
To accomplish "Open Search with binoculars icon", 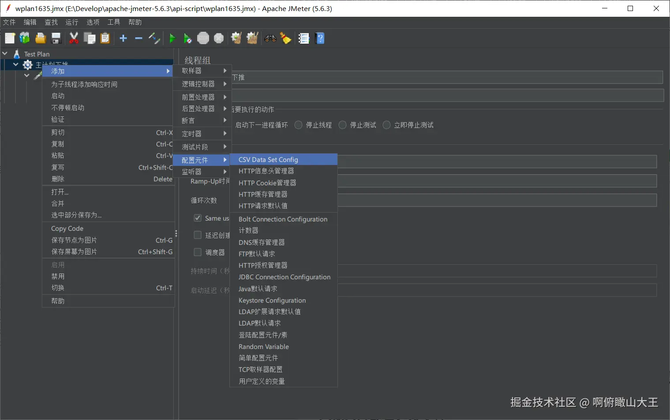I will click(270, 38).
